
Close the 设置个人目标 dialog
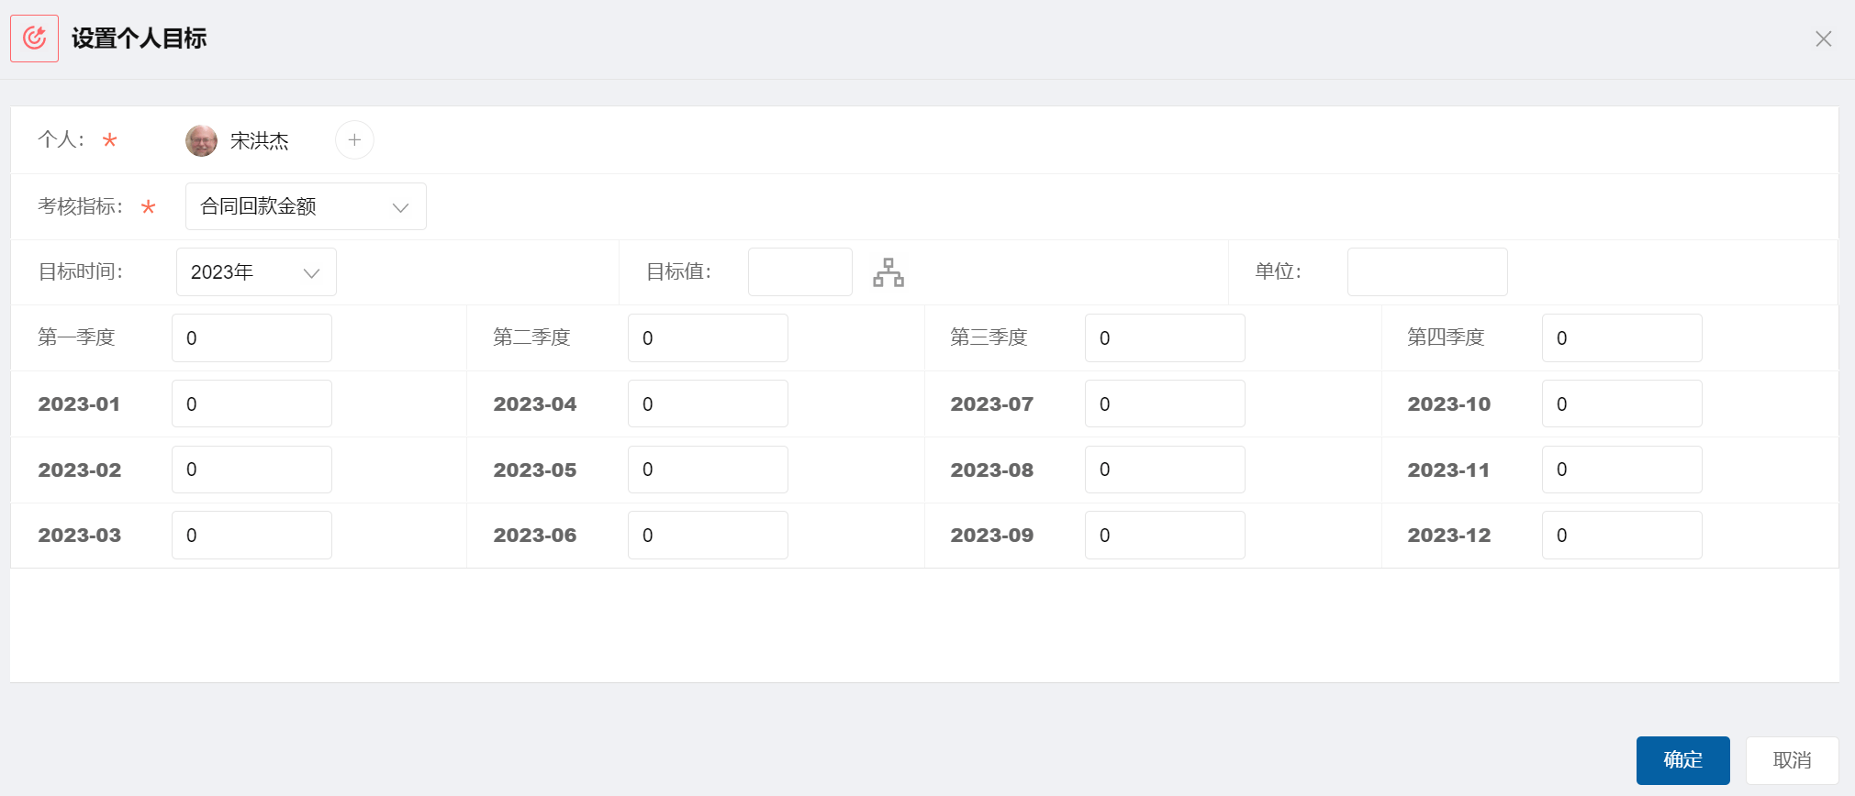point(1823,39)
